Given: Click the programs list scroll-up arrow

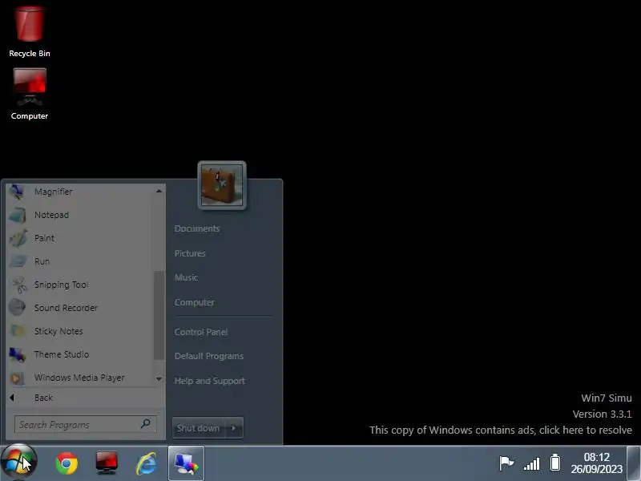Looking at the screenshot, I should point(159,191).
